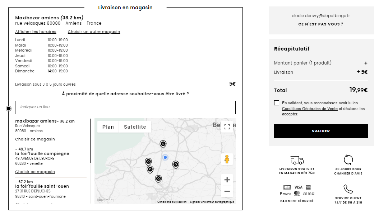This screenshot has width=379, height=215.
Task: Zoom in on the map
Action: pyautogui.click(x=227, y=180)
